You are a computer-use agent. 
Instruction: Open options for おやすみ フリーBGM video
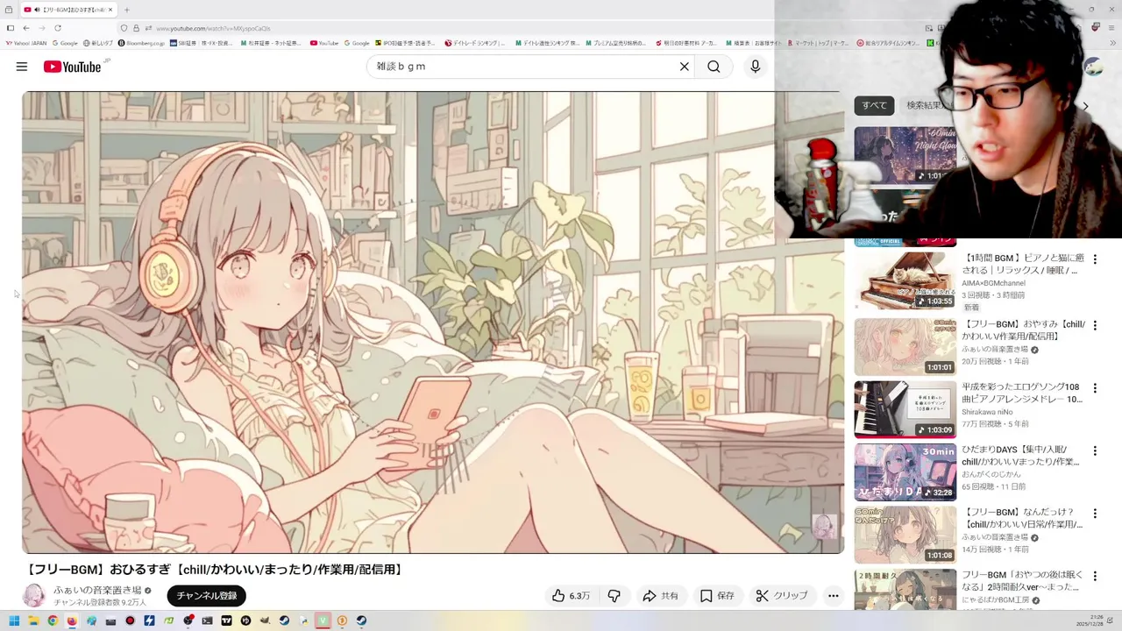[1095, 325]
